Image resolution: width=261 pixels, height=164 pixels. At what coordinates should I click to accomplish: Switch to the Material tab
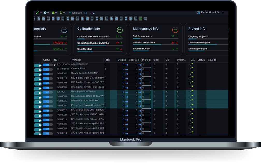(77, 13)
